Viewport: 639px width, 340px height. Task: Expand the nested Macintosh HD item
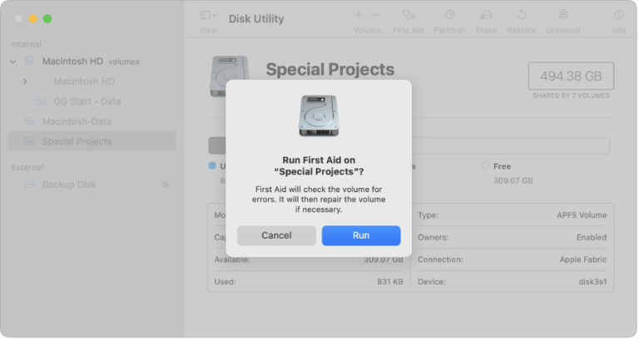[25, 81]
